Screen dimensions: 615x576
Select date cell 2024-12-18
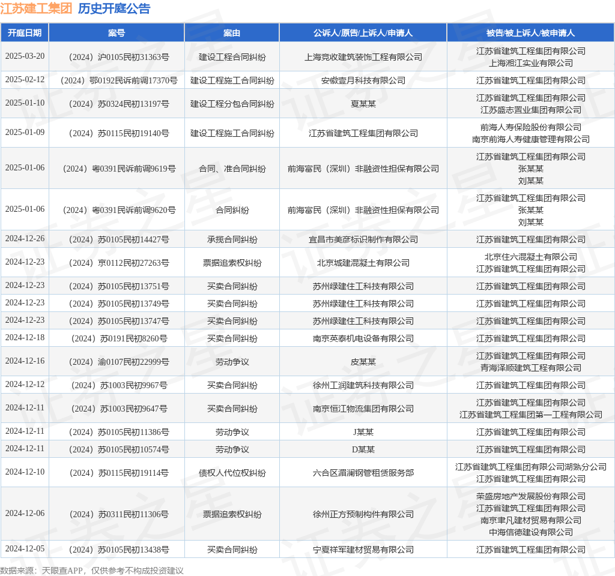pos(25,337)
